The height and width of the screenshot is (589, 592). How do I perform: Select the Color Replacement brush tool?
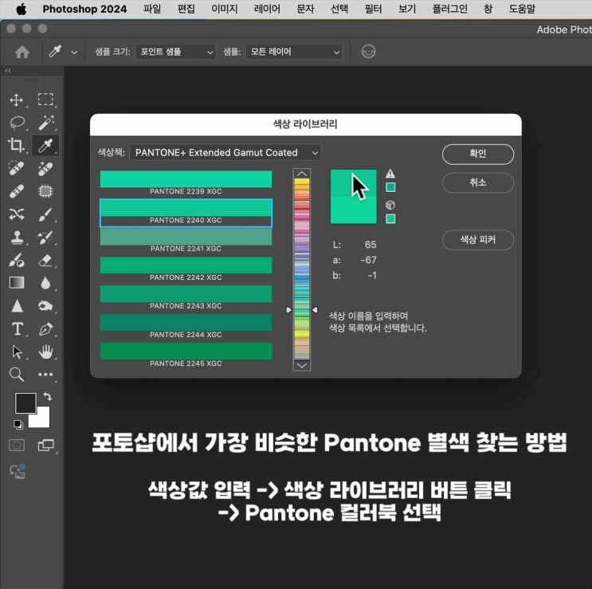[x=17, y=261]
